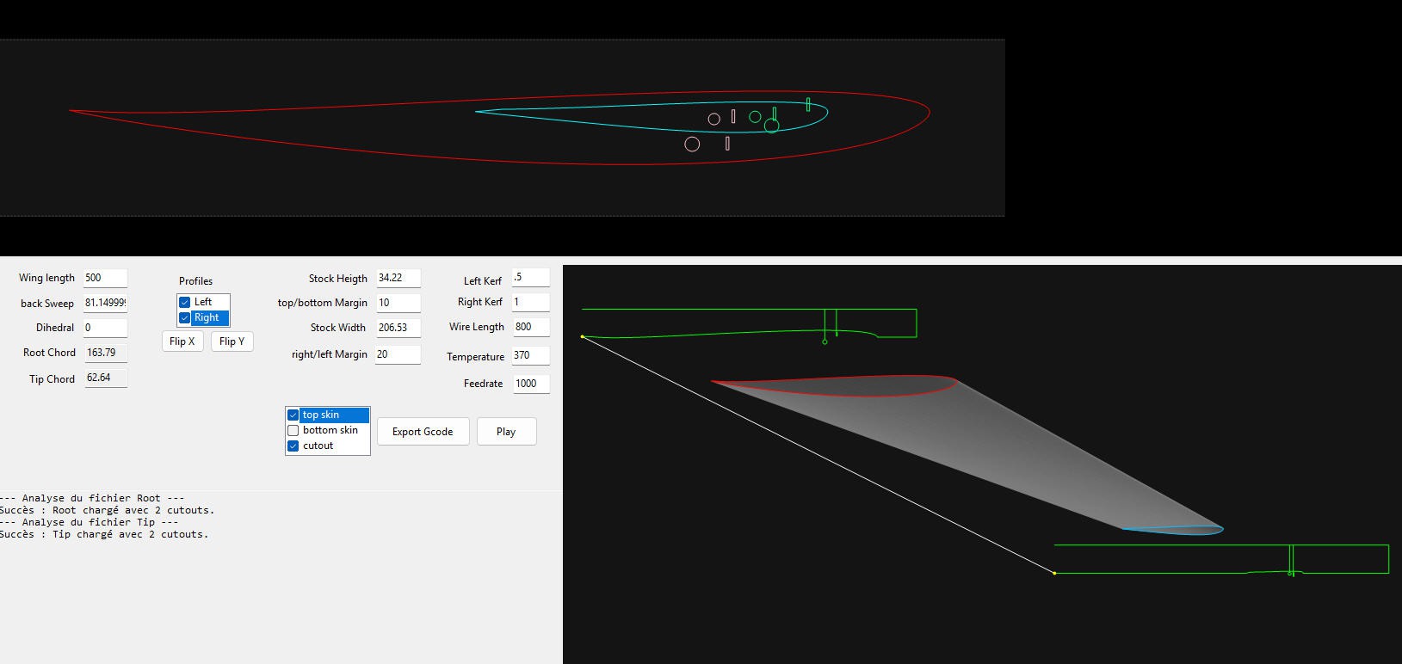This screenshot has height=664, width=1402.
Task: Select the Stock Width input
Action: 398,328
